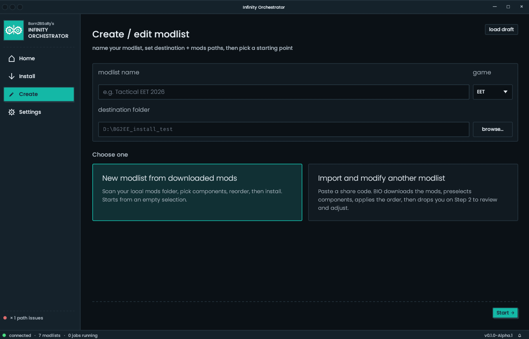Click the Home house icon
The height and width of the screenshot is (339, 529).
pyautogui.click(x=12, y=59)
